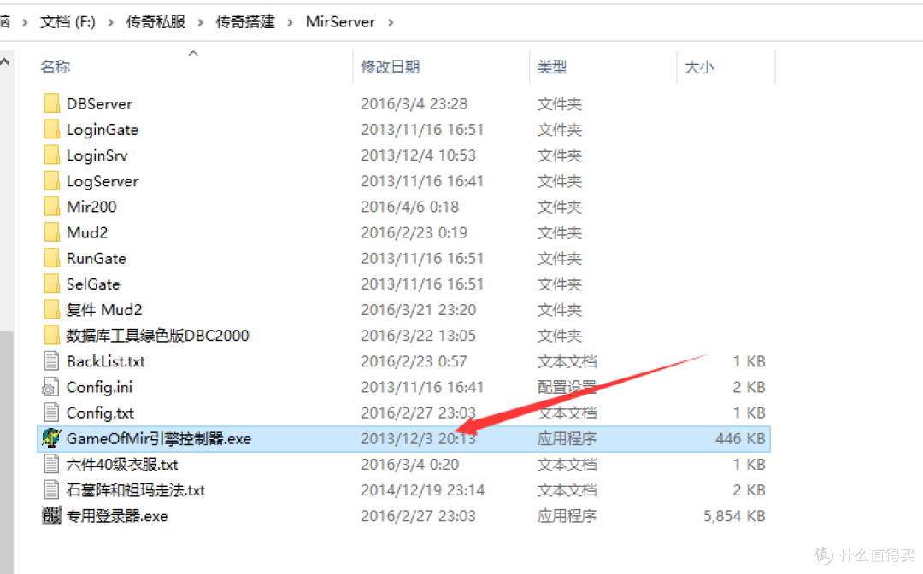
Task: Sort by 修改日期 column header
Action: (x=390, y=67)
